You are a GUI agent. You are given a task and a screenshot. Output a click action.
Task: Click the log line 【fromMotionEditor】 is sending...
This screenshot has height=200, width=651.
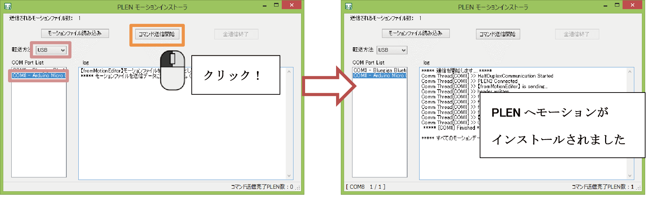coord(484,86)
